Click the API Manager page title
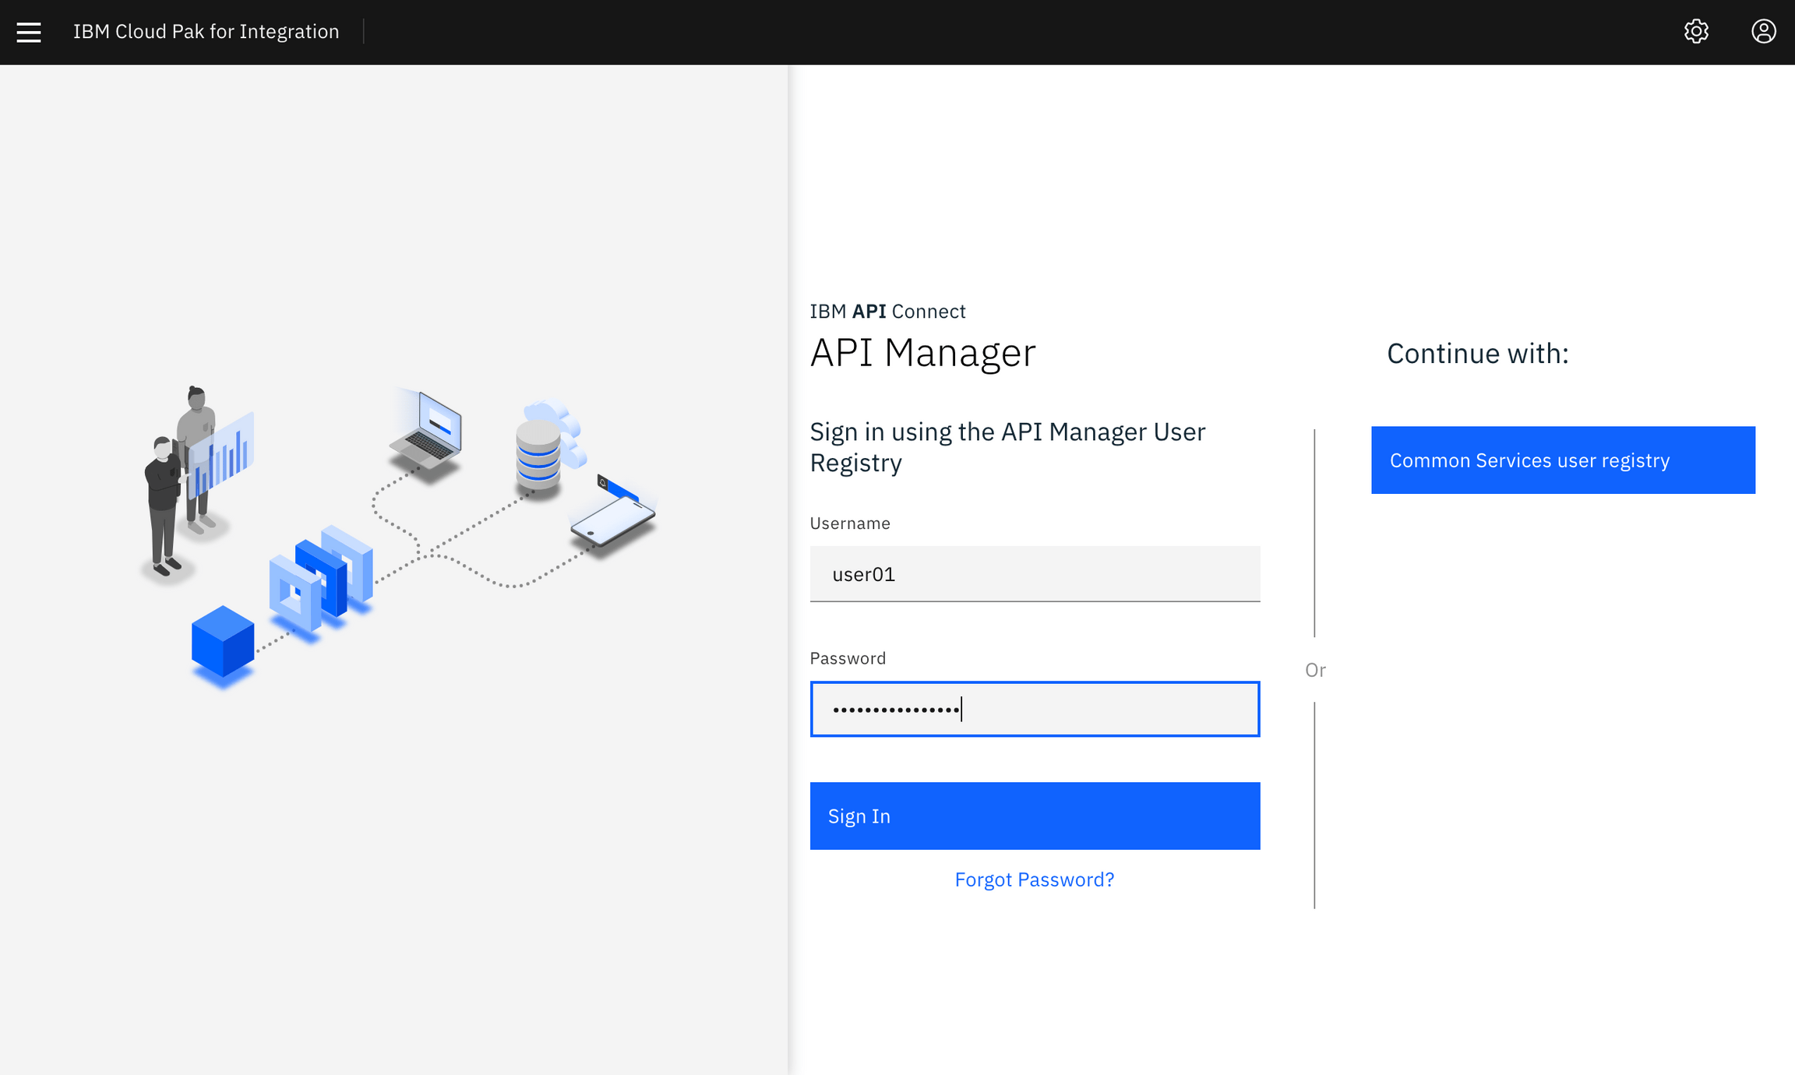The width and height of the screenshot is (1795, 1075). 923,353
